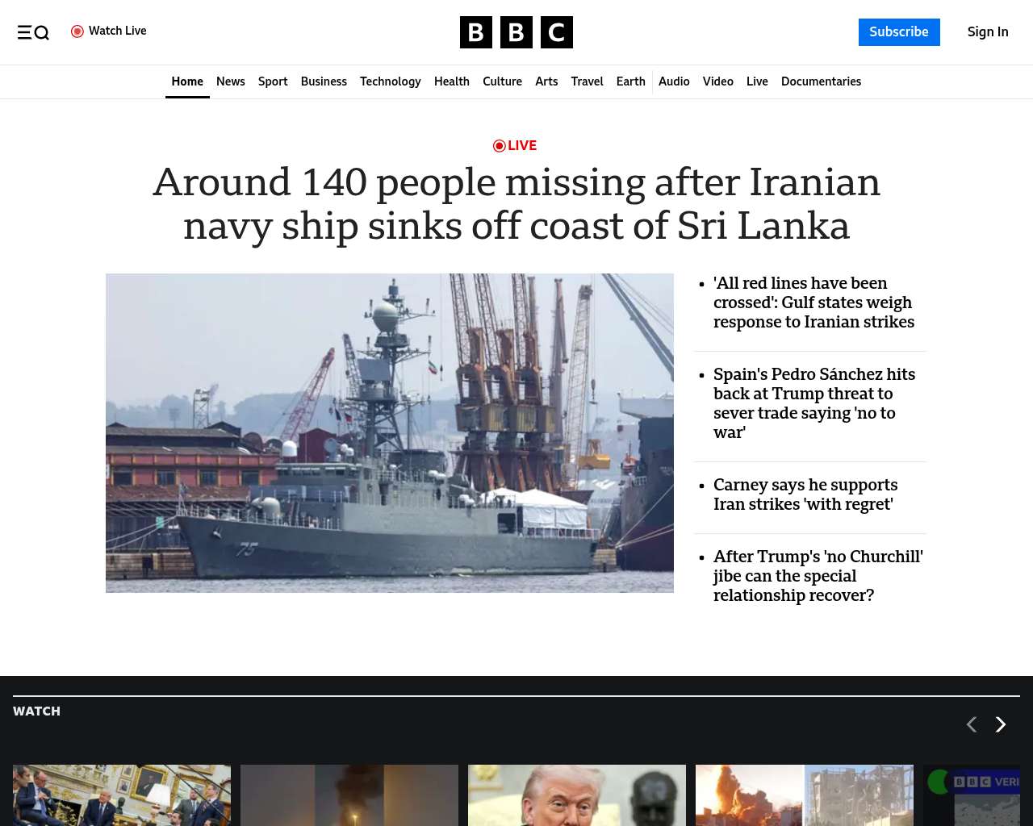The width and height of the screenshot is (1033, 826).
Task: Open the menu and search icon
Action: (x=33, y=32)
